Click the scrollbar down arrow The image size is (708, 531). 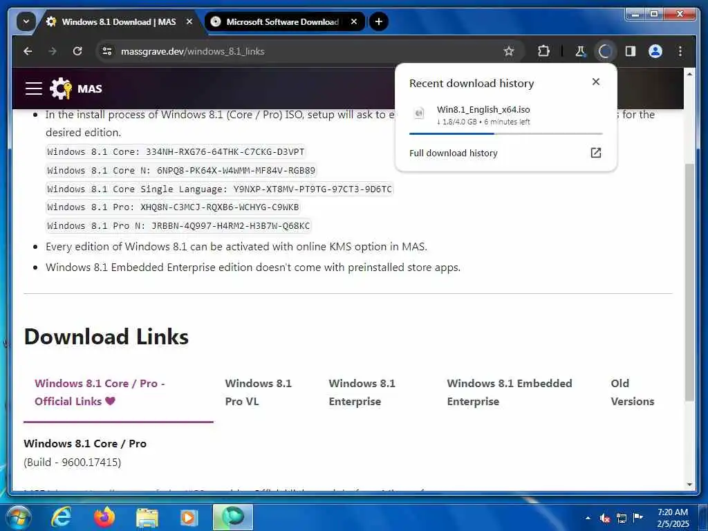click(689, 485)
